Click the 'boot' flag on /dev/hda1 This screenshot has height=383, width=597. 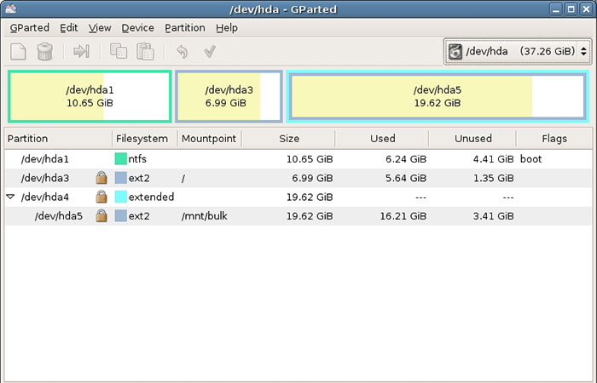coord(530,159)
